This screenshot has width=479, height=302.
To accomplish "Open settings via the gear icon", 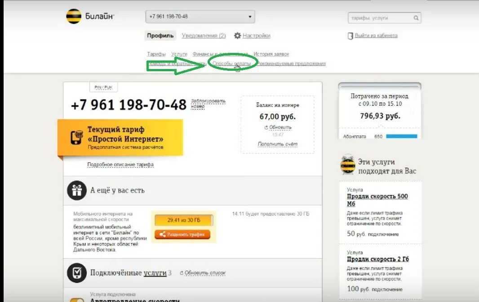I will pyautogui.click(x=237, y=36).
